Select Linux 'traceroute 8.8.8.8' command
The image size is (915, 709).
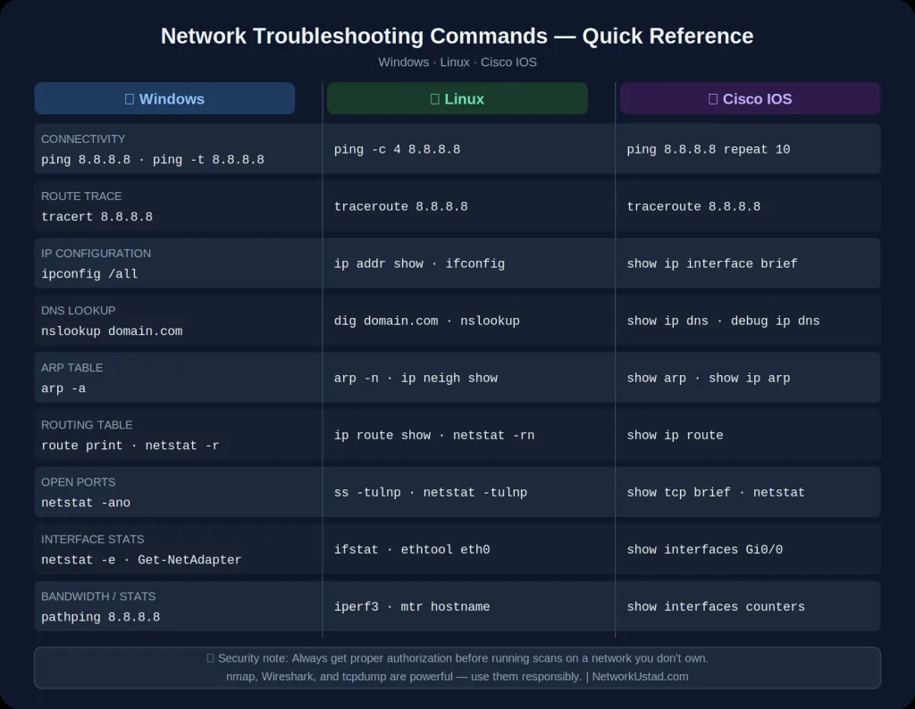(x=401, y=206)
